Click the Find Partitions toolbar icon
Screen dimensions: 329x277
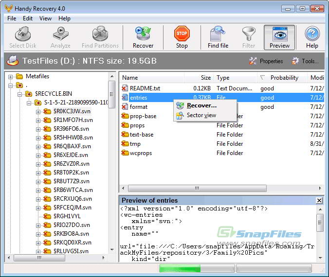[100, 34]
